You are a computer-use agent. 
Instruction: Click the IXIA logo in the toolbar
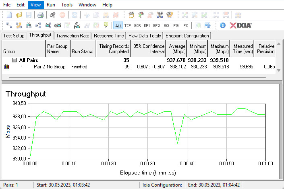[240, 25]
